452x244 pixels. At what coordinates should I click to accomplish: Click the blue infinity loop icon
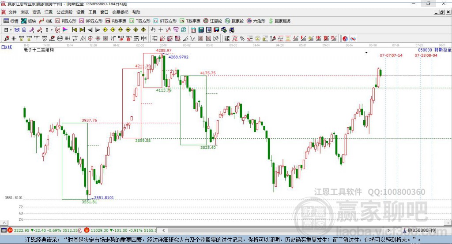353,39
